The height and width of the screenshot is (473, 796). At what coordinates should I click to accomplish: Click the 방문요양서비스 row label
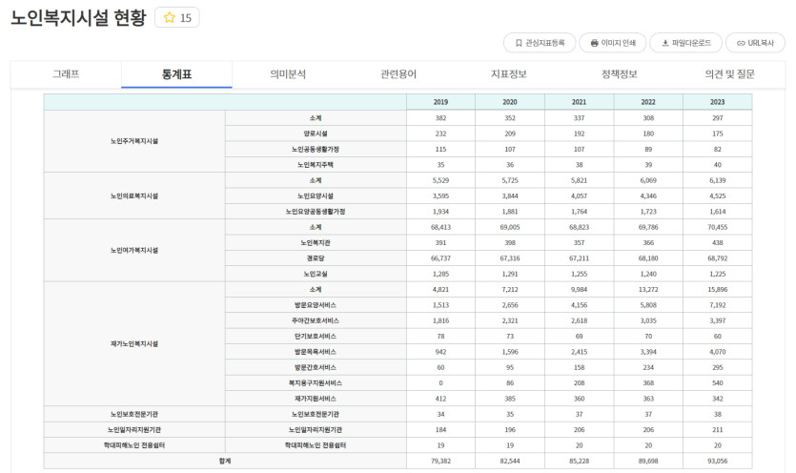[x=316, y=305]
